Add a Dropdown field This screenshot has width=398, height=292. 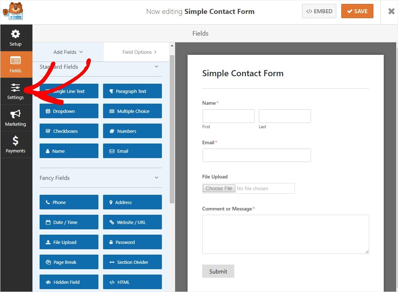click(x=69, y=111)
